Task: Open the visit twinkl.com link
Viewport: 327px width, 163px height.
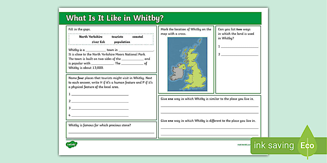Action: tap(244, 145)
